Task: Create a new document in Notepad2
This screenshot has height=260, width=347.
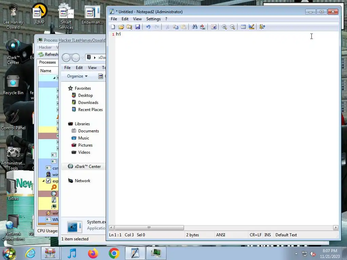Action: (113, 27)
